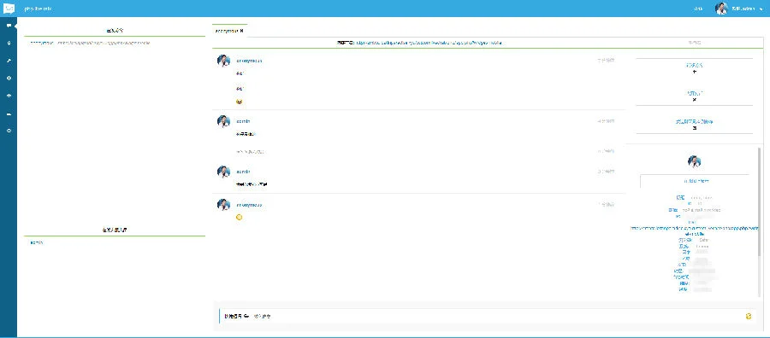Open visitor source URL link above chat
The height and width of the screenshot is (338, 770).
(x=429, y=44)
